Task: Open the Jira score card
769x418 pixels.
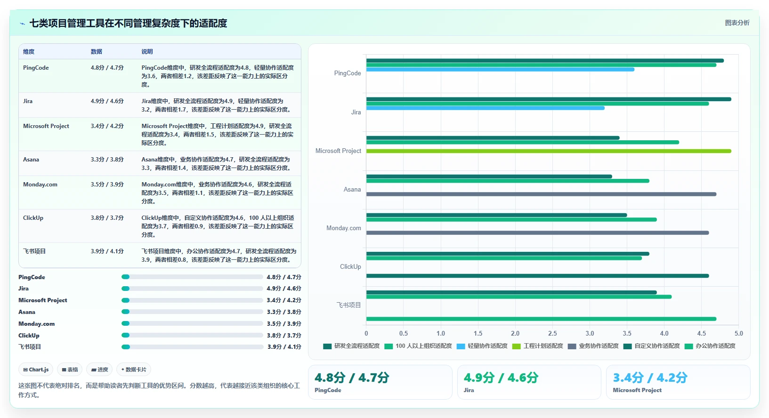Action: pos(529,382)
